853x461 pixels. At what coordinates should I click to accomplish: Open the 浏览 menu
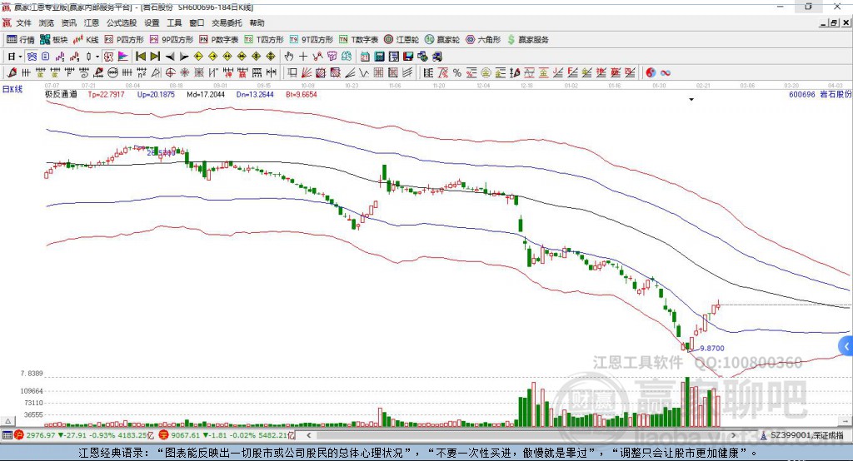coord(47,22)
